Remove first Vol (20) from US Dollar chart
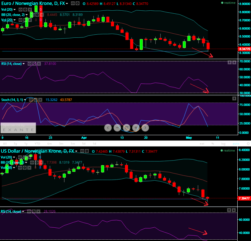Viewport: 251px width, 241px height. (x=29, y=157)
